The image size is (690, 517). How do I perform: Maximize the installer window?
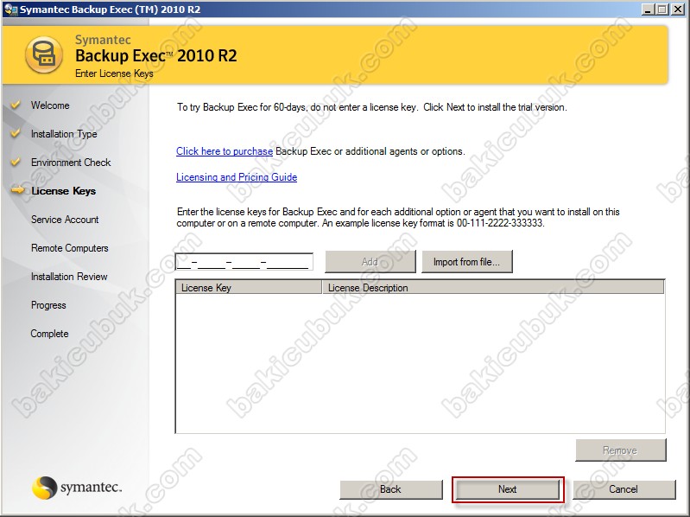[662, 10]
